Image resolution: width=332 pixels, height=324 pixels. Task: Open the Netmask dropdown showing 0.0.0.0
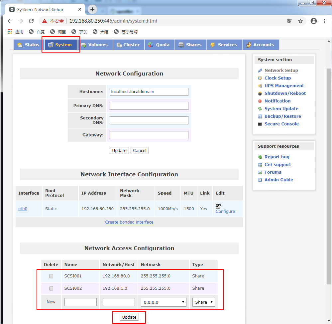(164, 302)
